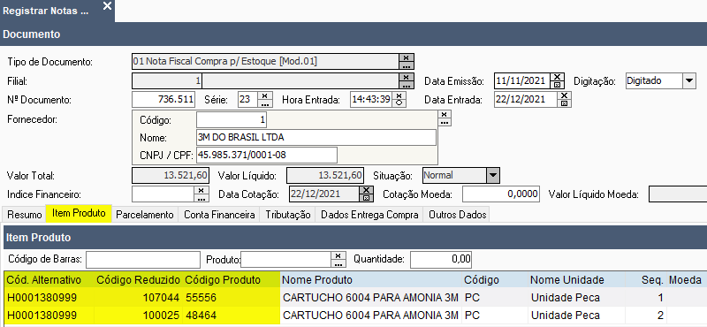Expand the Situação dropdown
The height and width of the screenshot is (327, 707).
(493, 175)
